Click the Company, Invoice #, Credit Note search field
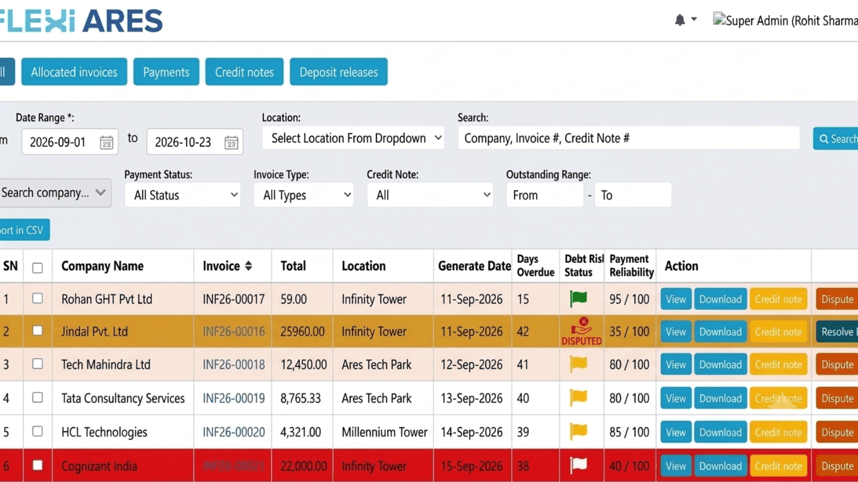The height and width of the screenshot is (482, 858). 628,138
